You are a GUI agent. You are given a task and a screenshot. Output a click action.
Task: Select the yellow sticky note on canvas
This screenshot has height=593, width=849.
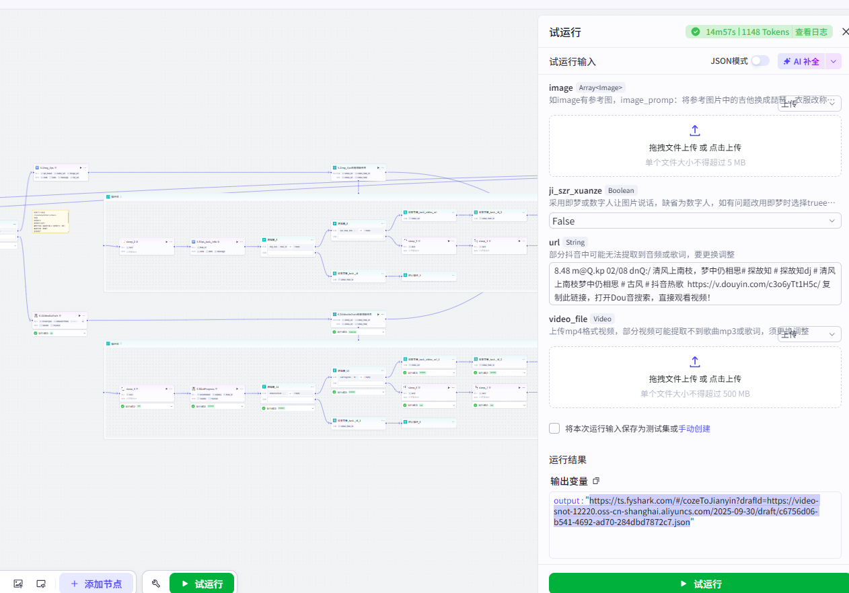50,221
